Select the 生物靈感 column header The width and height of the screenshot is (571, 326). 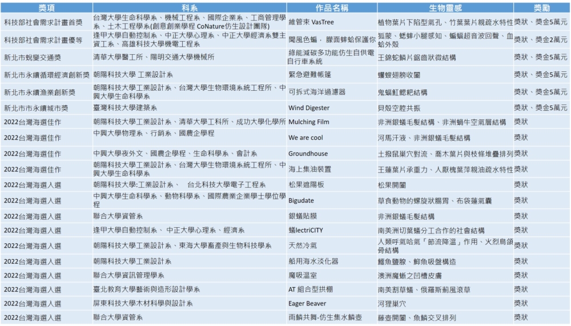point(445,7)
